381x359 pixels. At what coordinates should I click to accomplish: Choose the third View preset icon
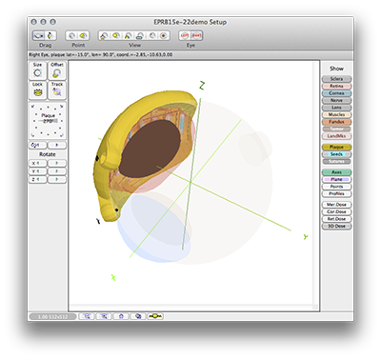(128, 35)
